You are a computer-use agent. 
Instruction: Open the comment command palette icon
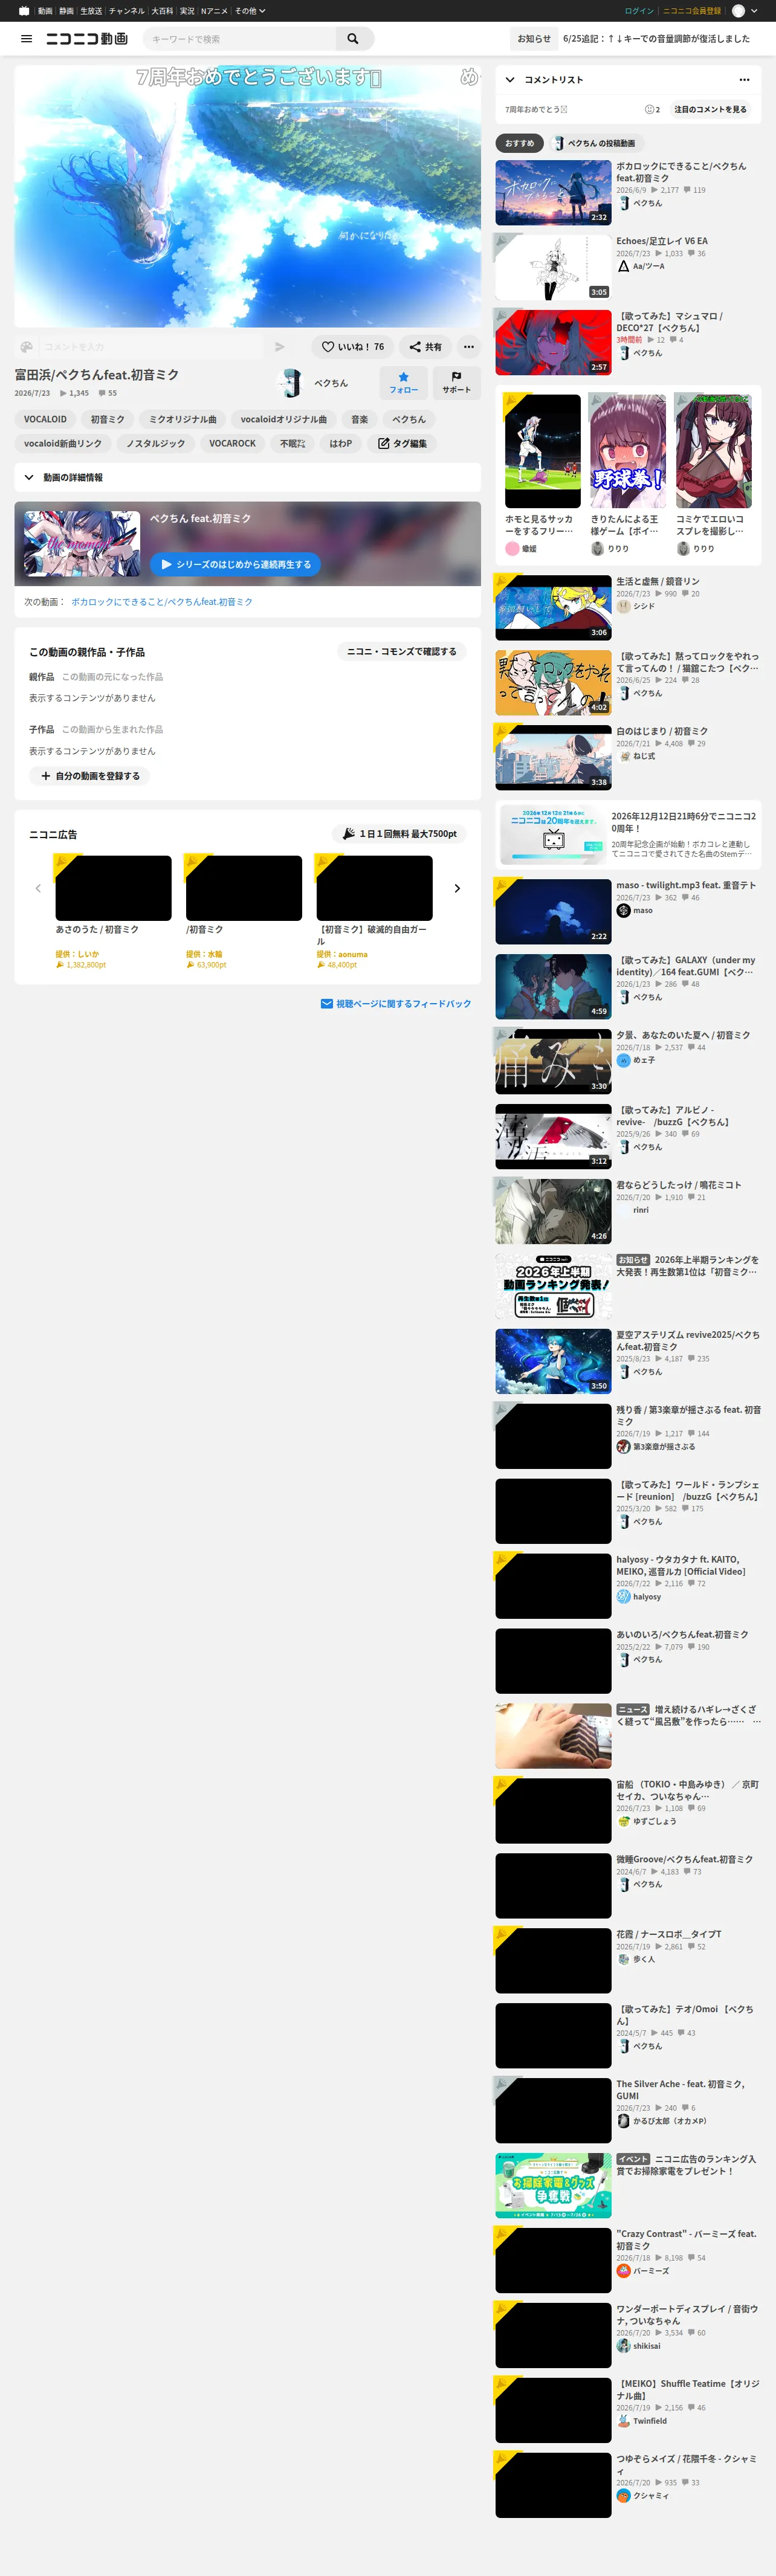coord(27,347)
